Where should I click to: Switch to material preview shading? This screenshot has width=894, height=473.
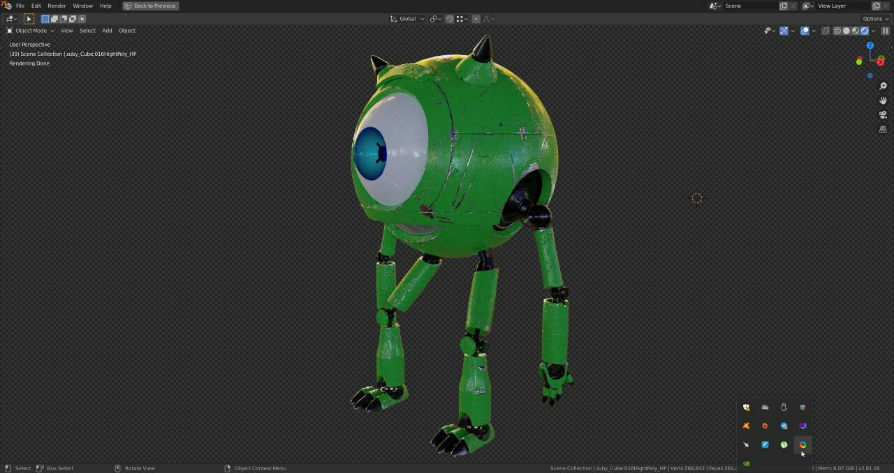tap(856, 31)
